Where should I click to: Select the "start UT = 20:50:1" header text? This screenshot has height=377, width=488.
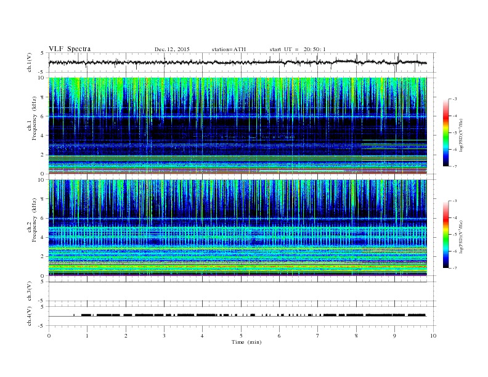298,49
